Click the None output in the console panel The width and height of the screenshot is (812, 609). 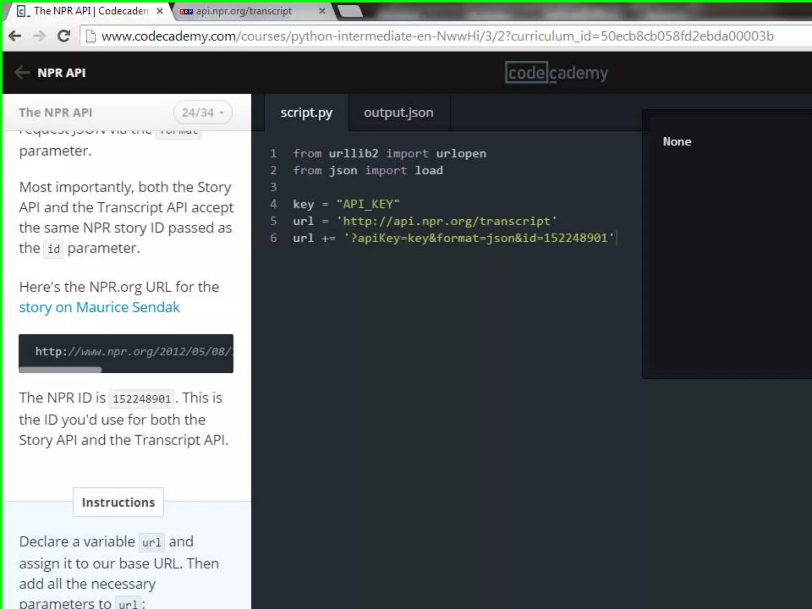point(677,142)
